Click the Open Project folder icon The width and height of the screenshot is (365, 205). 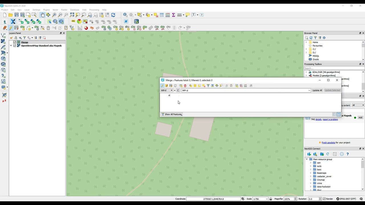tap(11, 15)
